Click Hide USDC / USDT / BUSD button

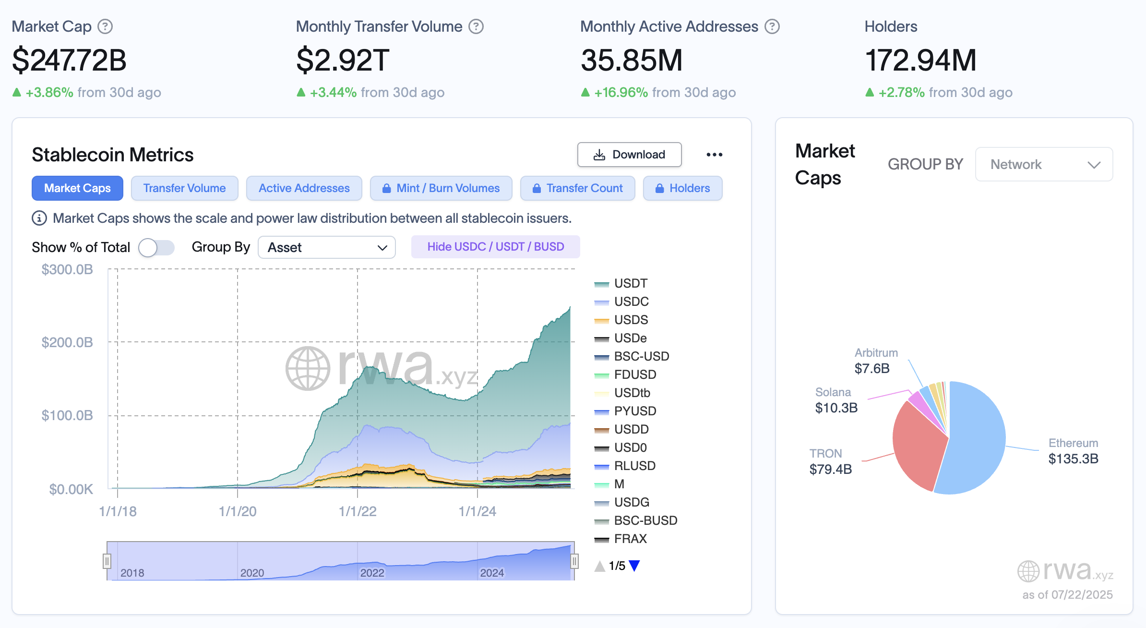(x=495, y=247)
